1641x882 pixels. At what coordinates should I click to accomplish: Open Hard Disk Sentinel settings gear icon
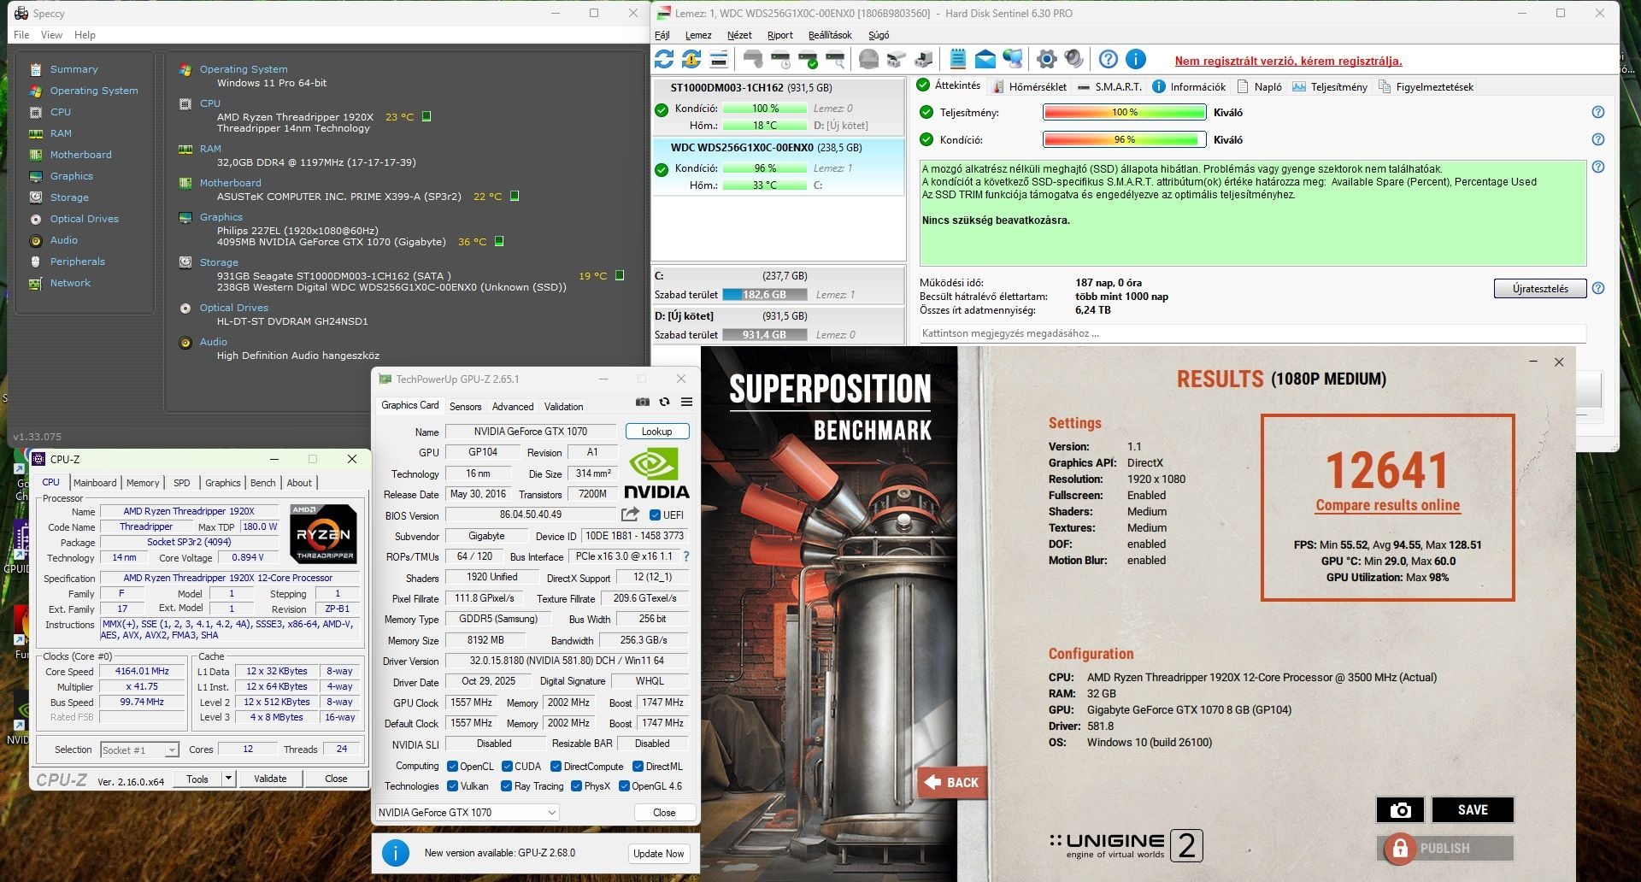(x=1047, y=59)
